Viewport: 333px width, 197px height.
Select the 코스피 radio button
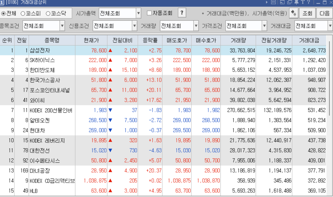23,14
